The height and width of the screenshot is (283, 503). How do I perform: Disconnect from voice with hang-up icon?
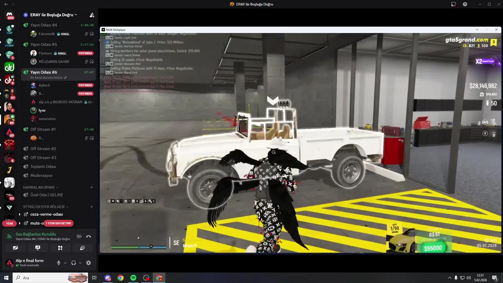88,236
